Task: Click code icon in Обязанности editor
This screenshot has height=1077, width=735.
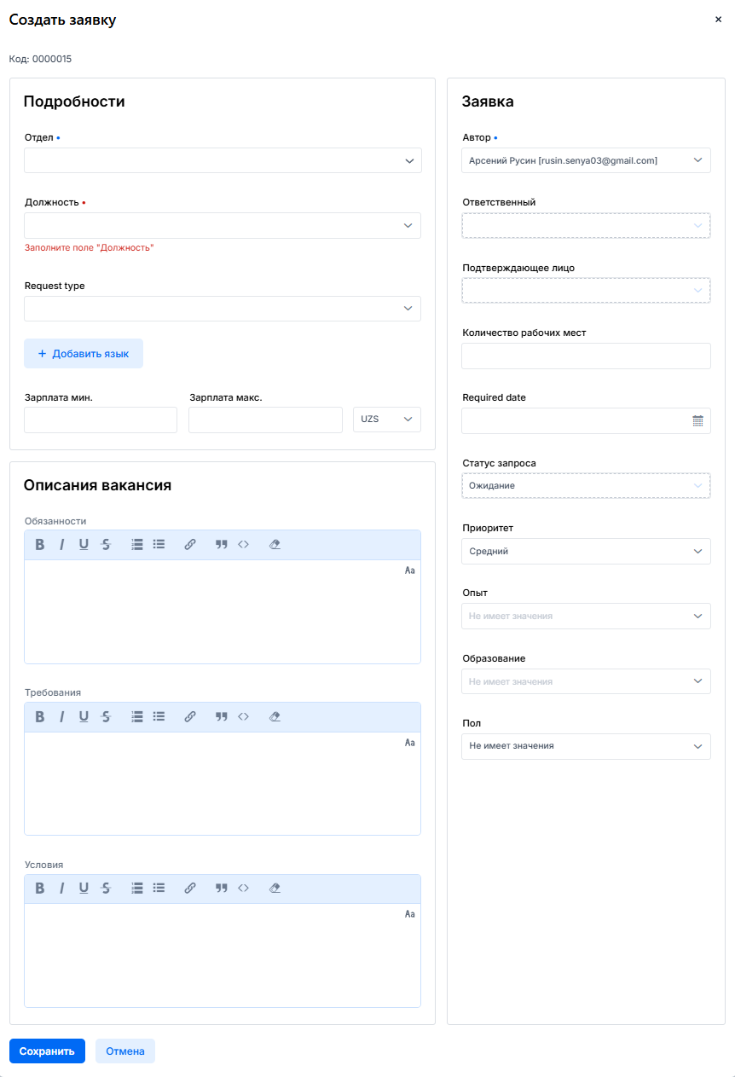Action: tap(243, 545)
